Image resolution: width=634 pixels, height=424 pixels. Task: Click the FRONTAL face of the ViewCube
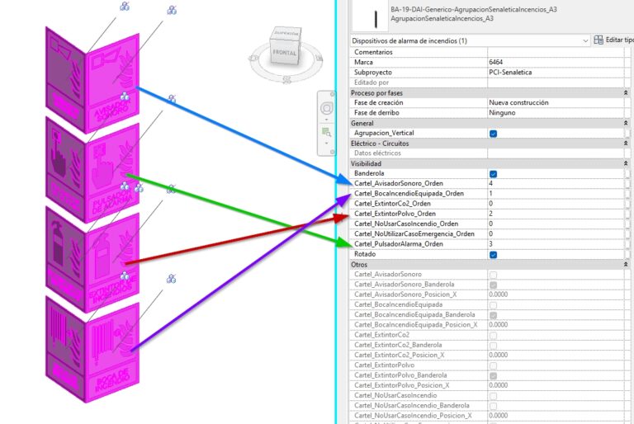[x=283, y=54]
